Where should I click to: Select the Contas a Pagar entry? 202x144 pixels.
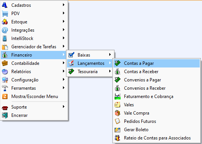pyautogui.click(x=156, y=63)
